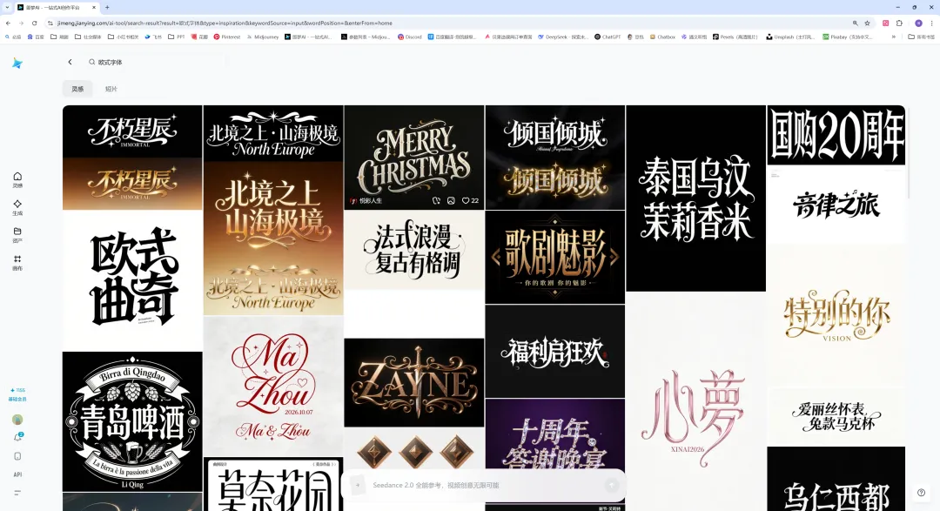Open the North Europe 北境之上 thumbnail
Screen dimensions: 940x511
(273, 210)
